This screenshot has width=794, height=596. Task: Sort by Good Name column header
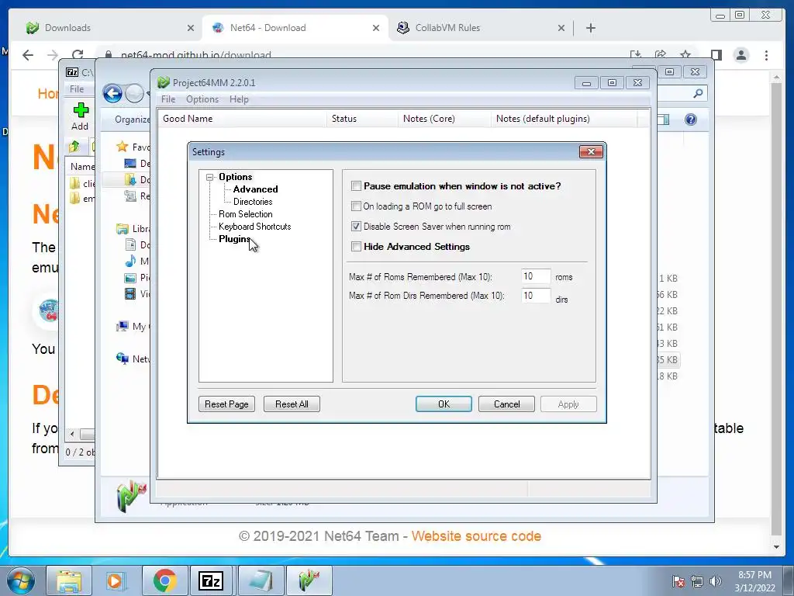pos(242,119)
